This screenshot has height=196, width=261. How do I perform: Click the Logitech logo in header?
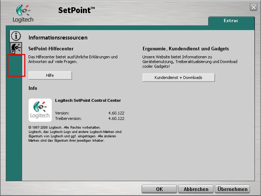click(23, 13)
